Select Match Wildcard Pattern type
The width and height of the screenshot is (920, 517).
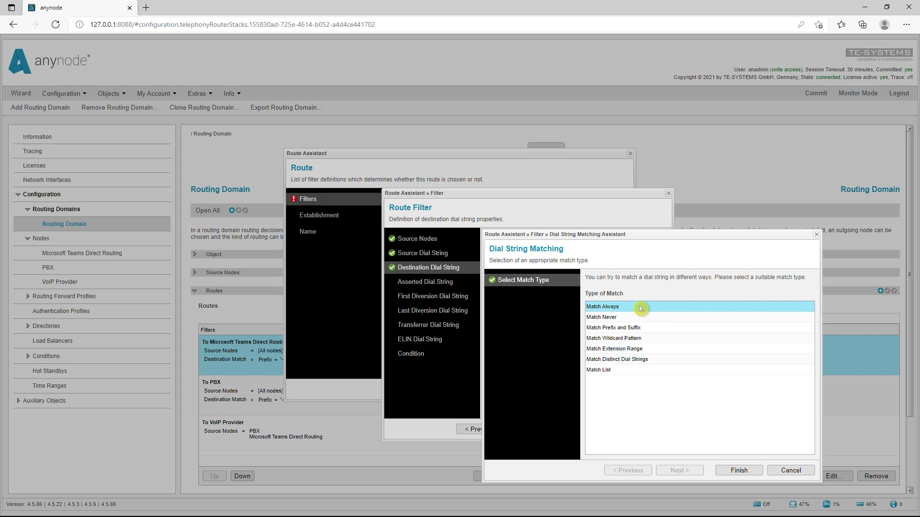coord(700,338)
